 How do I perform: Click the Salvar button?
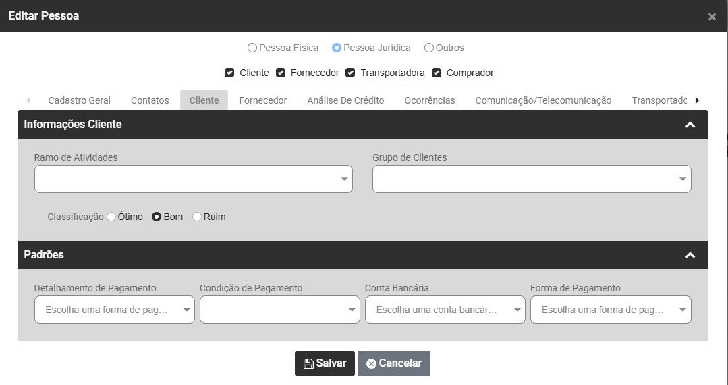(x=325, y=363)
